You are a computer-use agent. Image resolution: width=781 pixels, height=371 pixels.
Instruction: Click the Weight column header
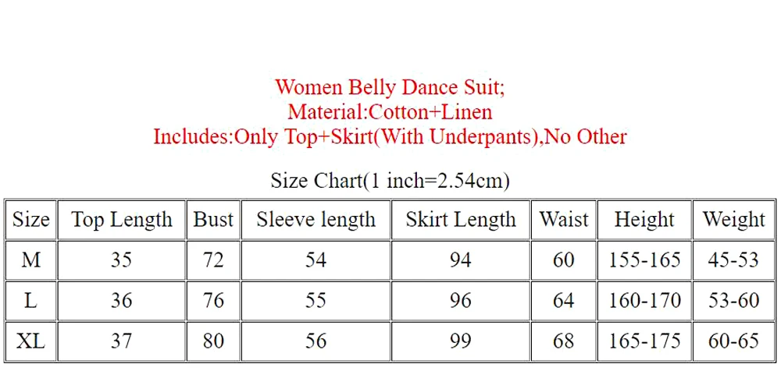(734, 220)
